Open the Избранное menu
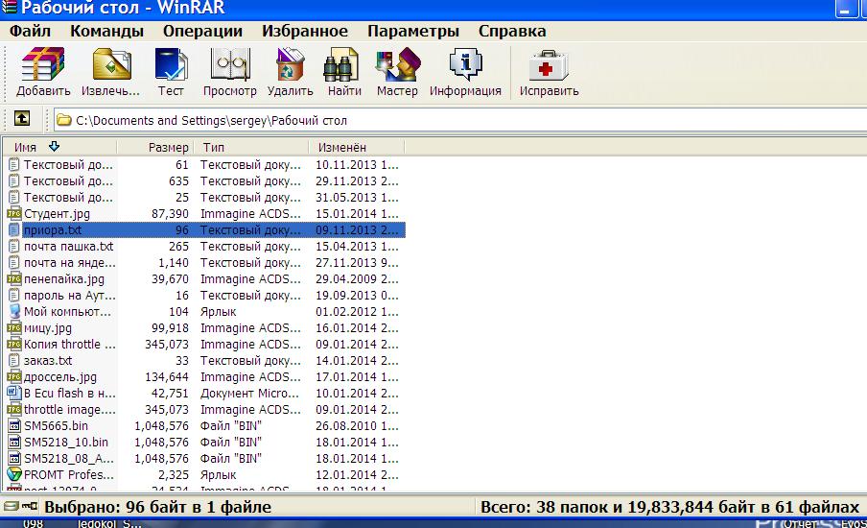The image size is (867, 528). click(x=305, y=31)
